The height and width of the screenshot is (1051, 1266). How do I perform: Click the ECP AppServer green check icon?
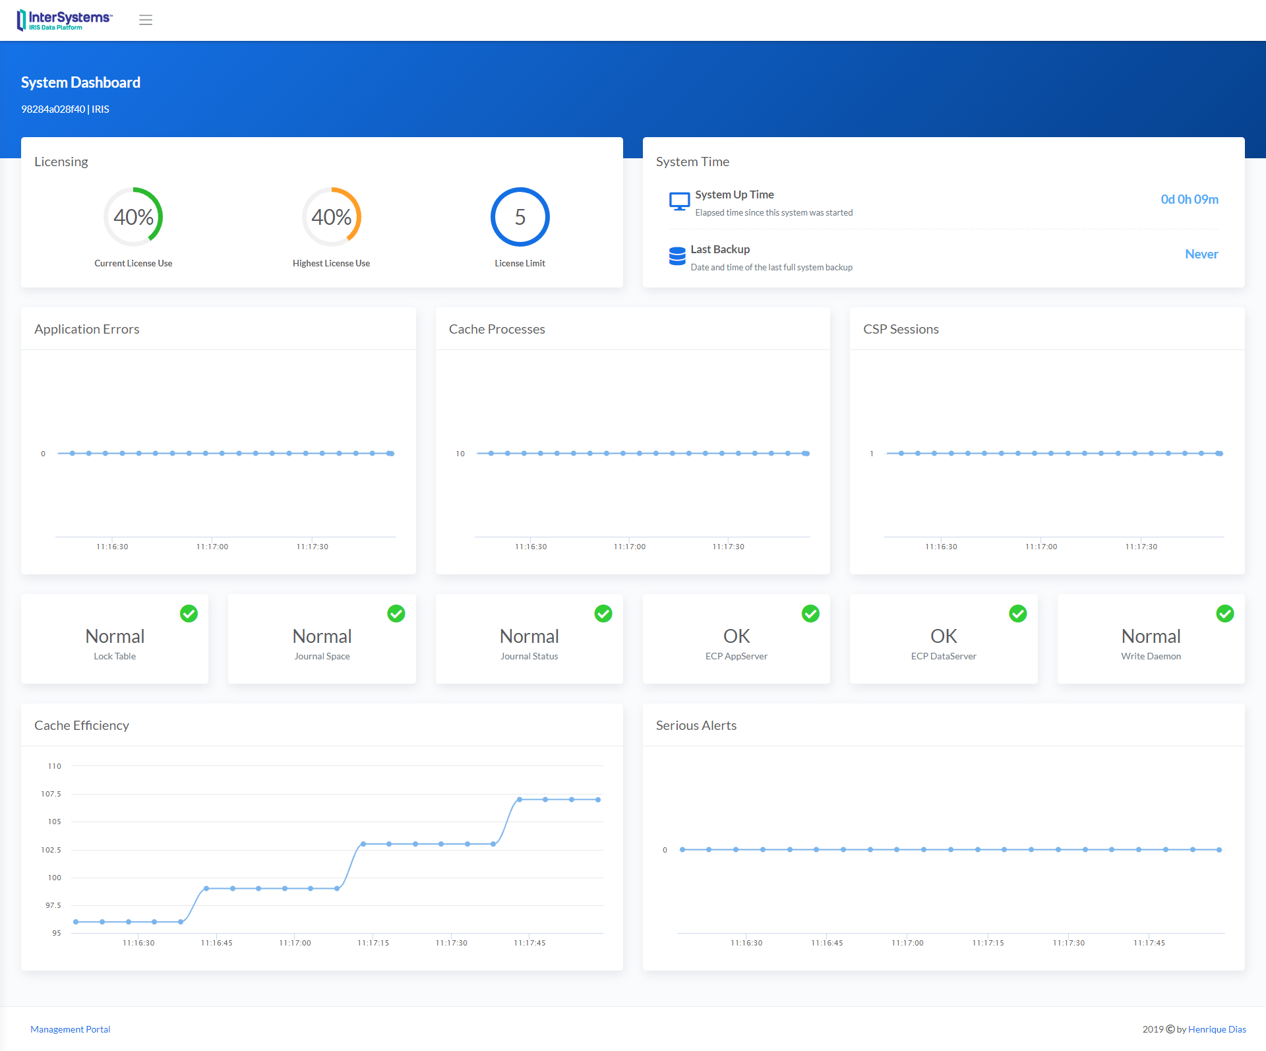(810, 614)
